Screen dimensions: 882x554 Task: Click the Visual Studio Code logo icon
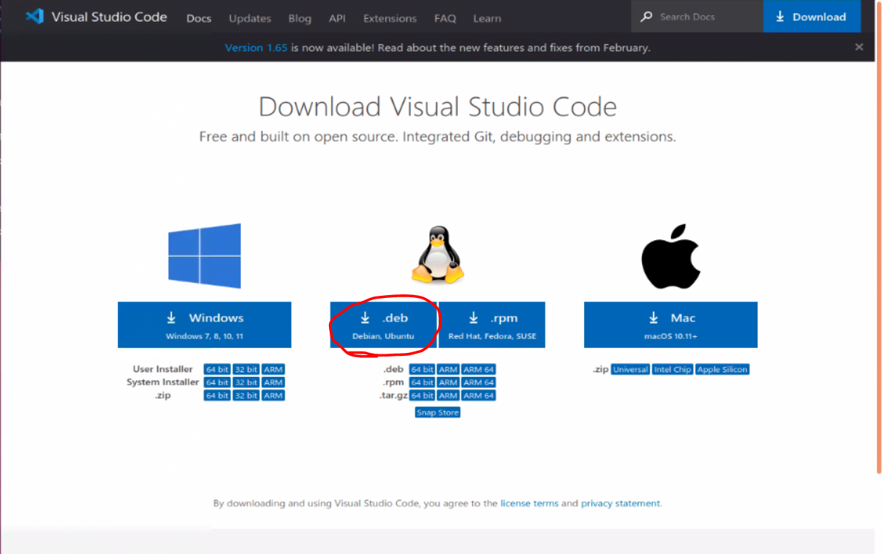34,17
